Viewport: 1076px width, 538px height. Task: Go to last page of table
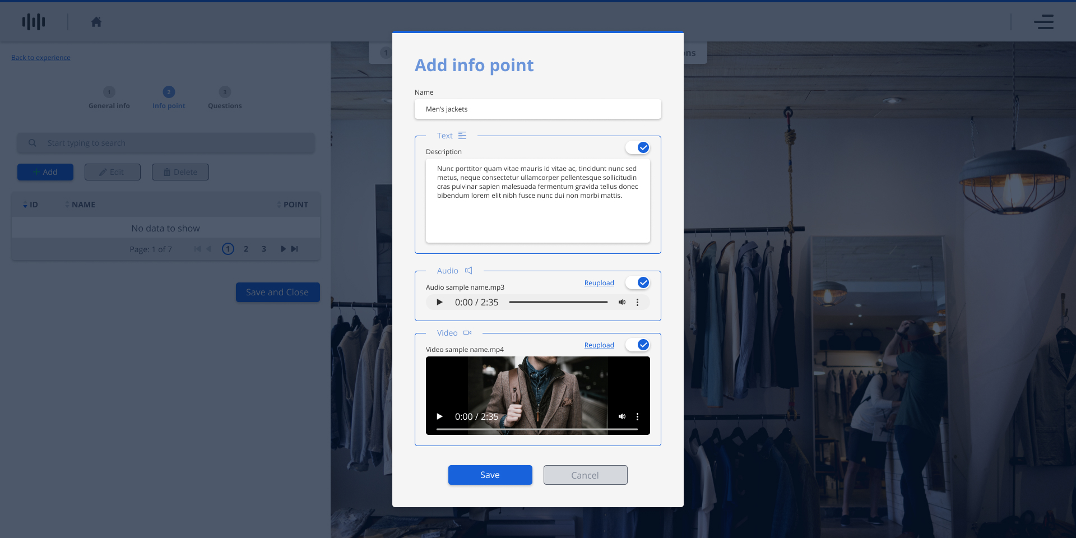(x=294, y=249)
